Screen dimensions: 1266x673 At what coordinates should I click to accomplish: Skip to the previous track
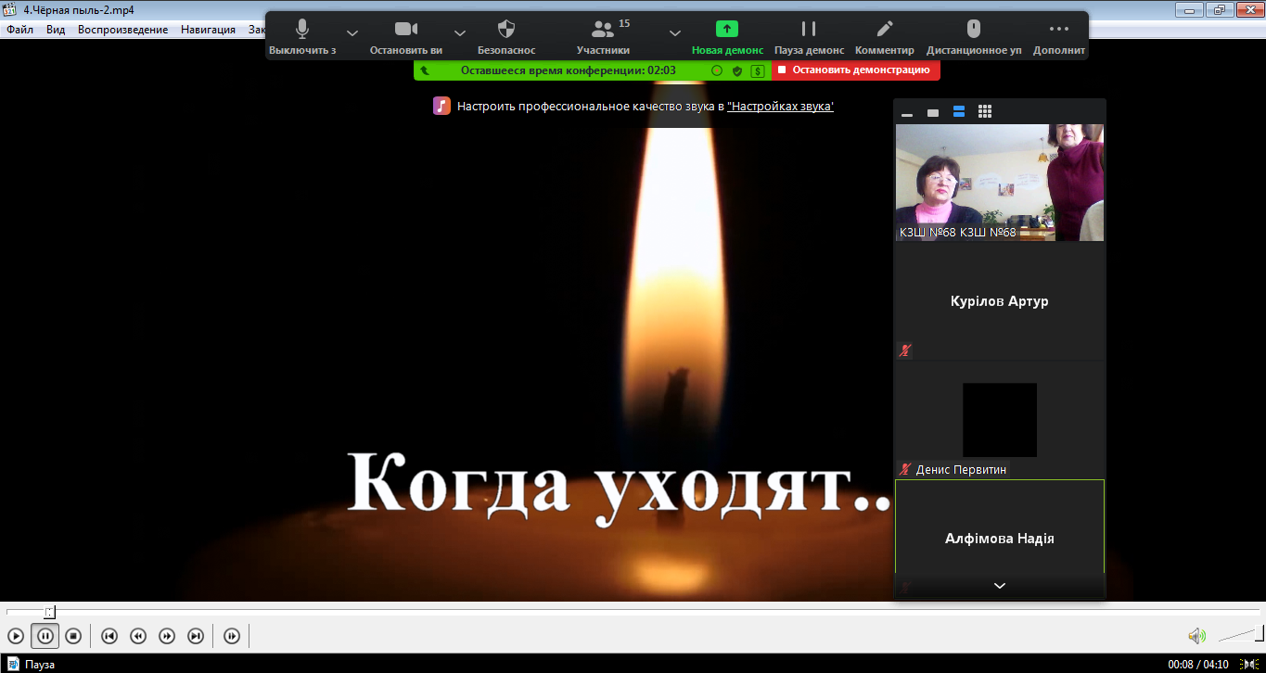tap(109, 636)
